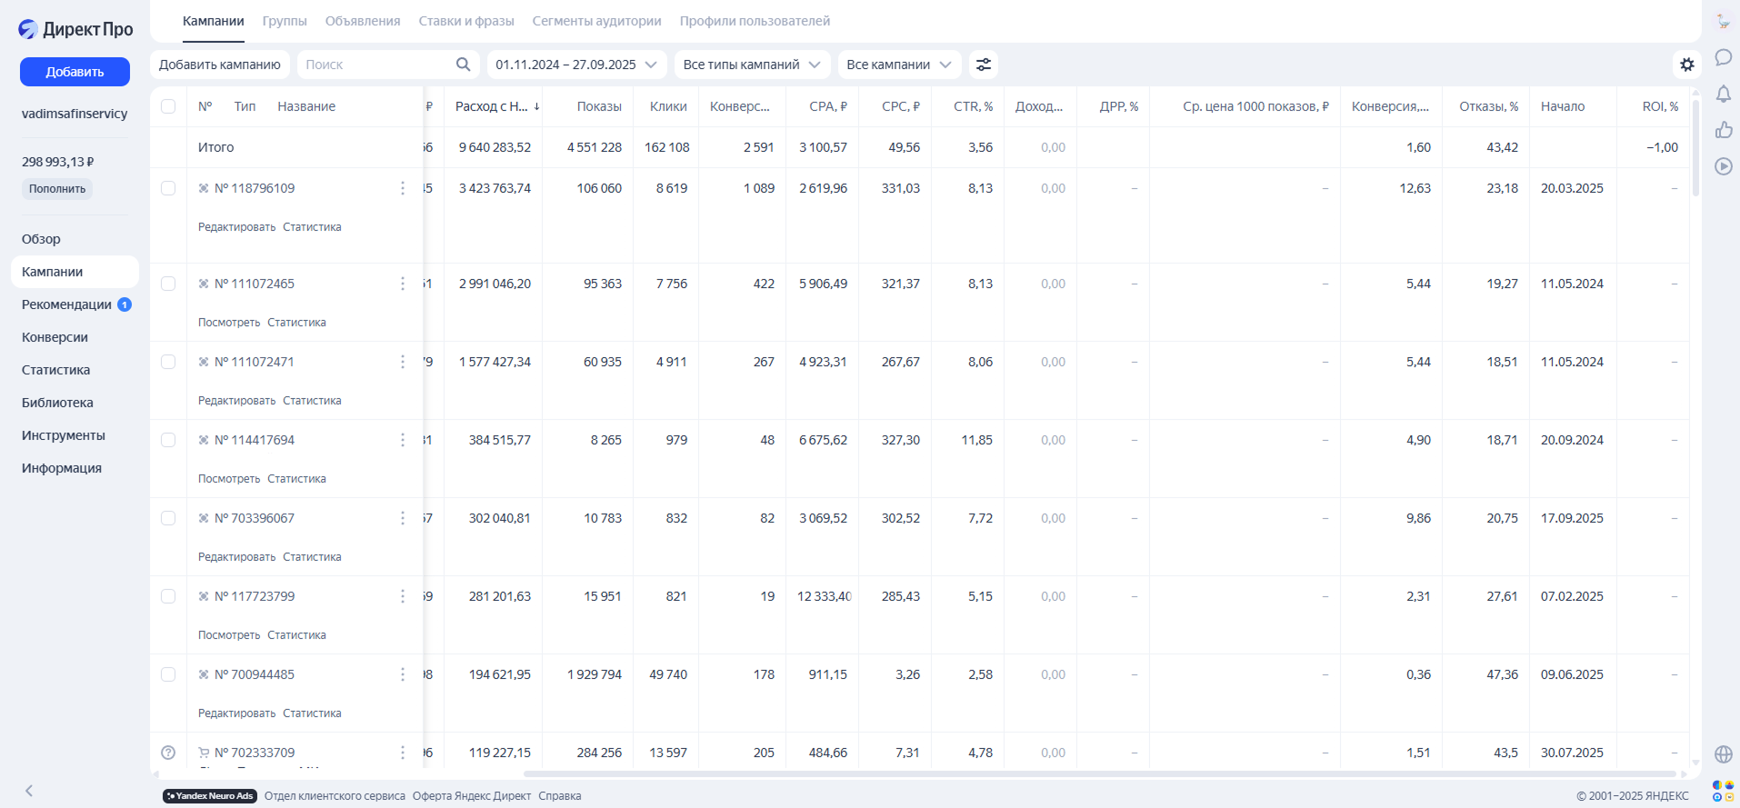Open three-dot menu for campaign 111072465

click(x=403, y=284)
